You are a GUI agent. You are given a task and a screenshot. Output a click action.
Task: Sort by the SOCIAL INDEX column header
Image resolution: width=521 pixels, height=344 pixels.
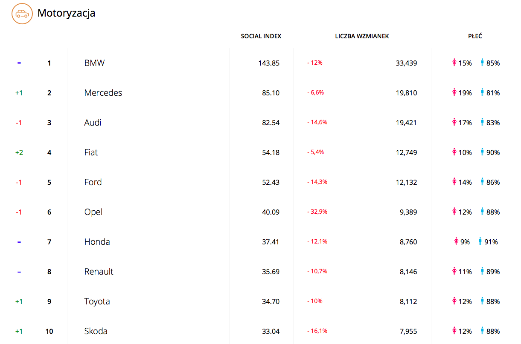click(x=261, y=37)
